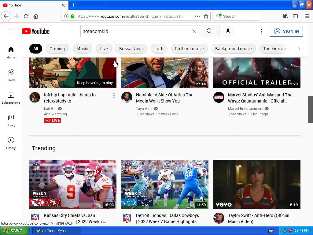
Task: Click the red shield tray icon
Action: click(x=290, y=231)
